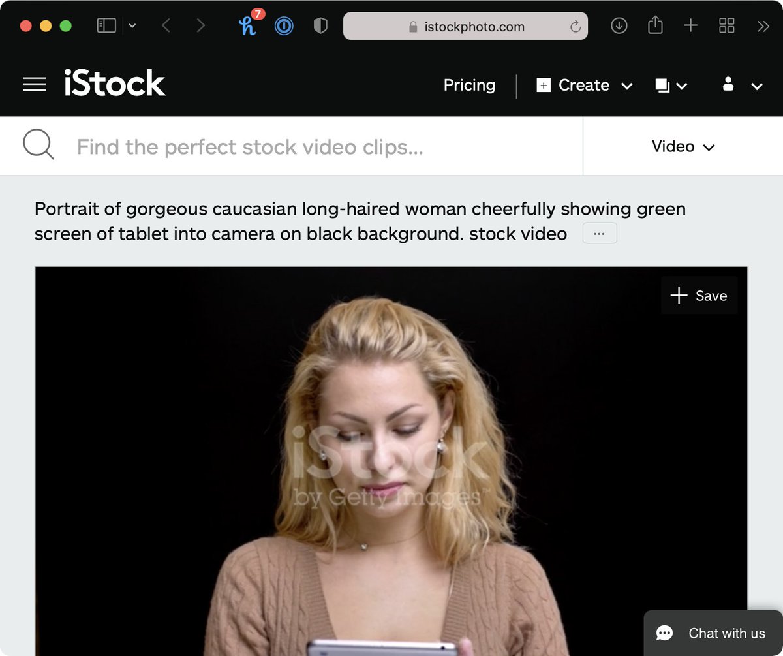Expand the title with the ellipsis button
The width and height of the screenshot is (783, 656).
click(599, 234)
